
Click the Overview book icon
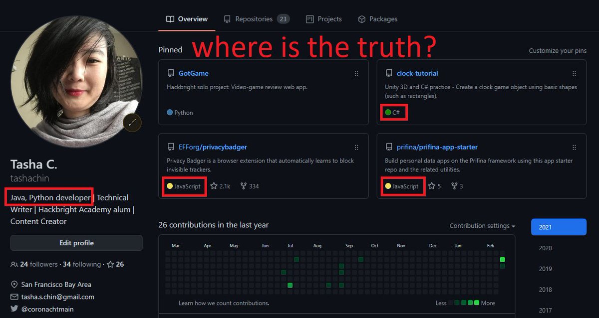click(x=170, y=19)
